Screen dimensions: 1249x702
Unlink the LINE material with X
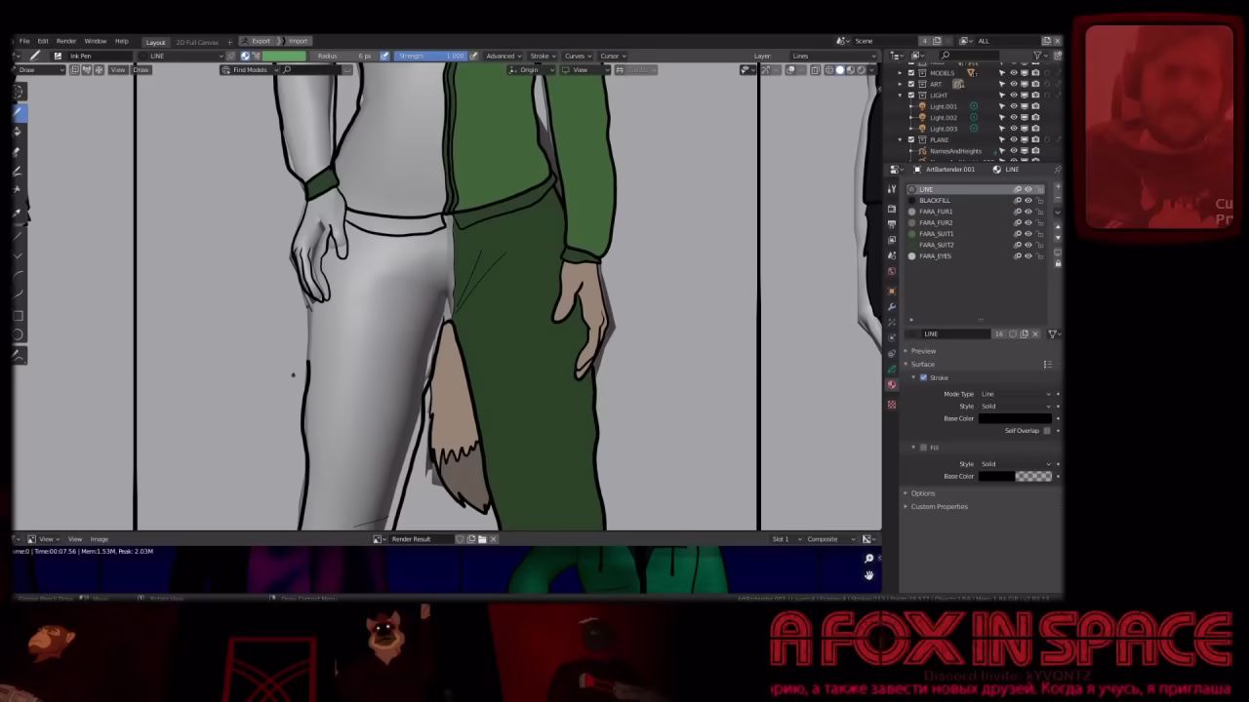coord(1035,333)
